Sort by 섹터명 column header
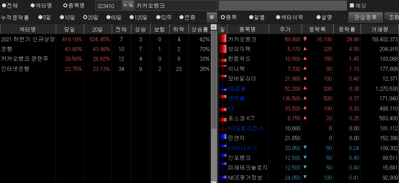 click(x=28, y=30)
